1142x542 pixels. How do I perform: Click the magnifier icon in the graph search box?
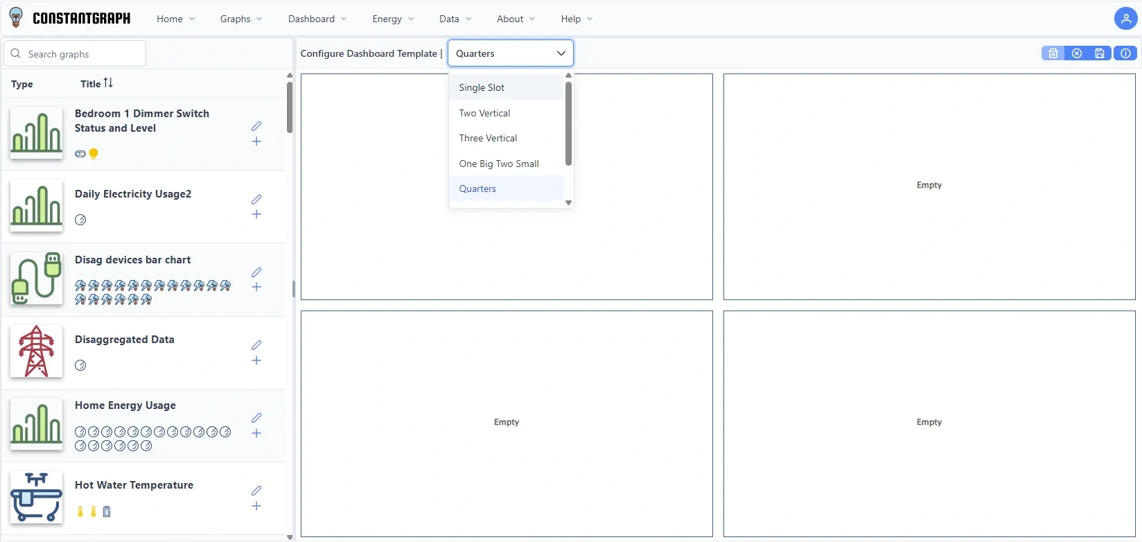pos(16,53)
